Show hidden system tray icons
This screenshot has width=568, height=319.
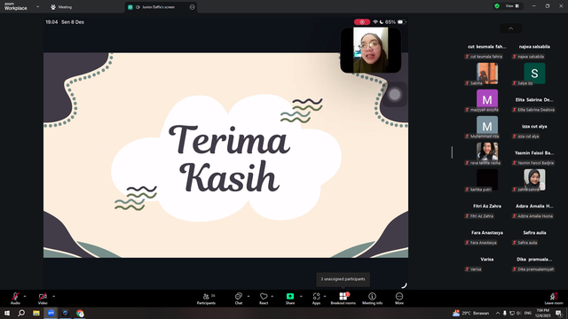[498, 313]
